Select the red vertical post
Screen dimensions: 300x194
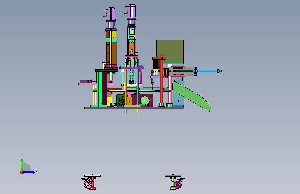162,80
